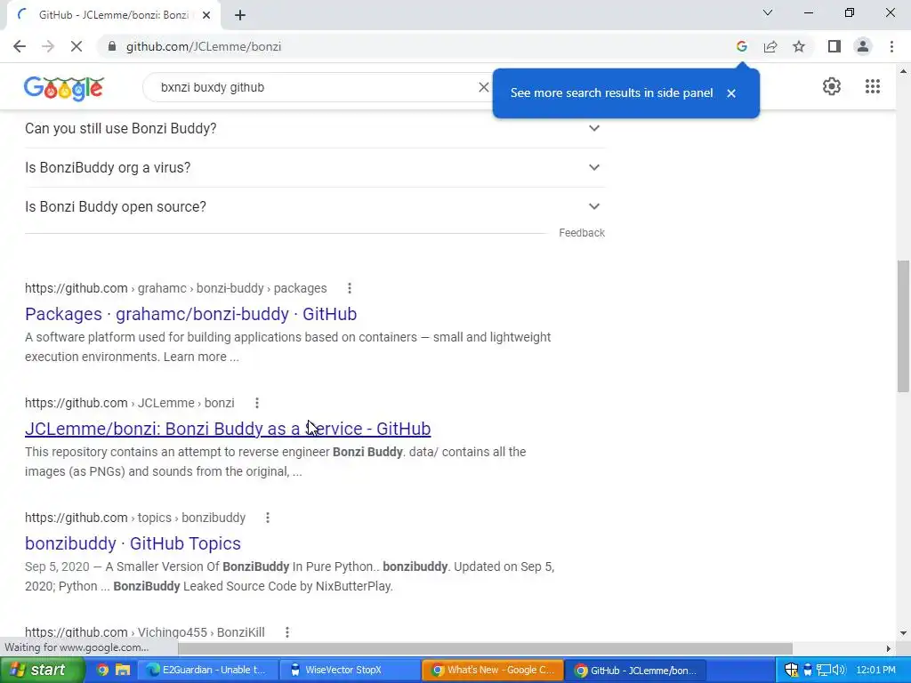Click the address bar URL
The width and height of the screenshot is (911, 683).
204,46
